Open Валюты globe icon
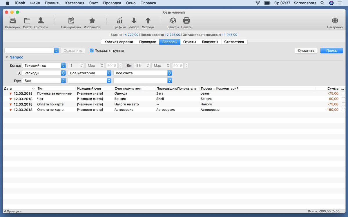 [x=173, y=21]
